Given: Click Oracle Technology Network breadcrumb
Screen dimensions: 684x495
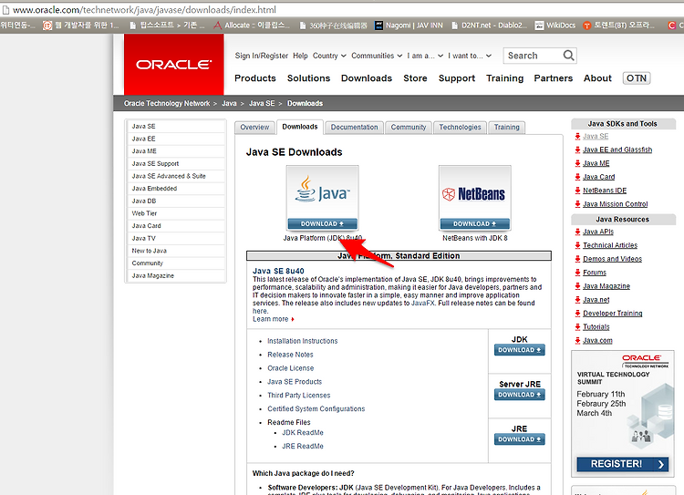Looking at the screenshot, I should click(167, 103).
